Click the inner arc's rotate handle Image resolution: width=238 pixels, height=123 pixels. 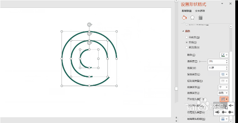click(89, 43)
